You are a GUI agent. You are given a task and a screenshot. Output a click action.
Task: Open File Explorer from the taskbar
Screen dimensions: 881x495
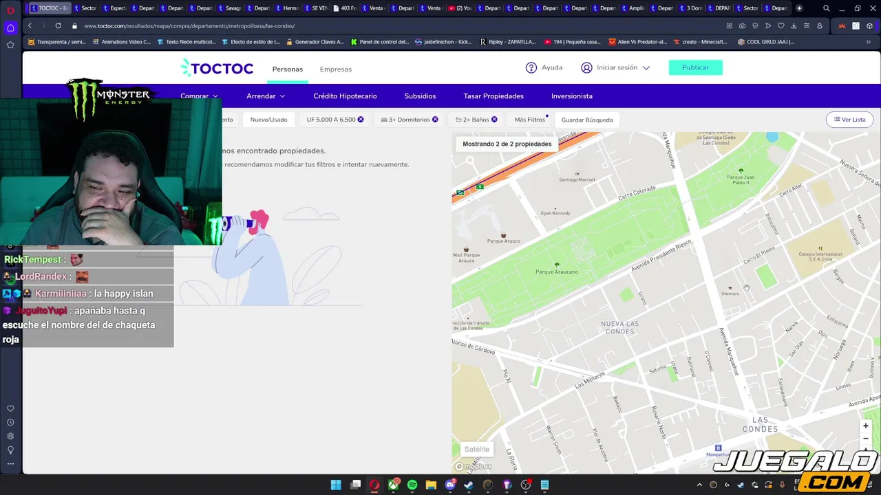click(431, 485)
